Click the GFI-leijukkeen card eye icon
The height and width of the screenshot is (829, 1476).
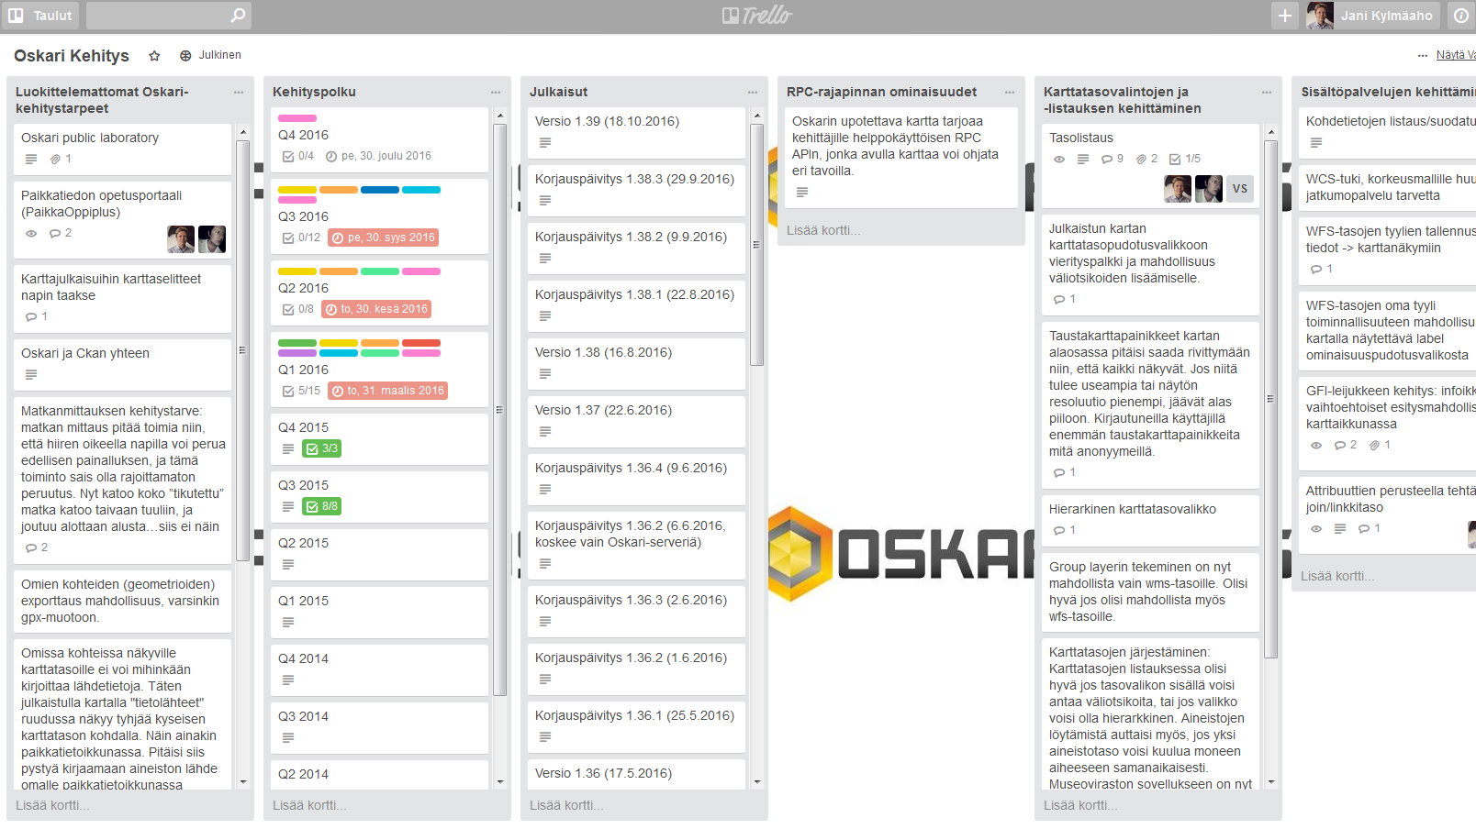click(x=1316, y=445)
